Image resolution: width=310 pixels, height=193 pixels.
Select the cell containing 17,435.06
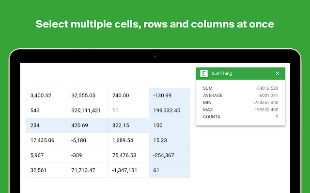(x=46, y=140)
